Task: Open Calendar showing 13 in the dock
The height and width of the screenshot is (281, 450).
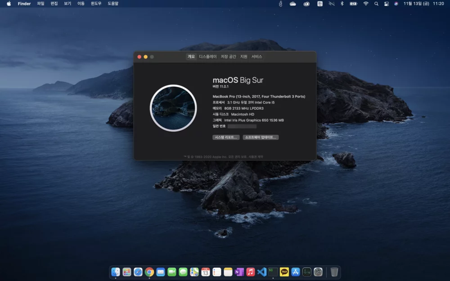Action: (206, 272)
